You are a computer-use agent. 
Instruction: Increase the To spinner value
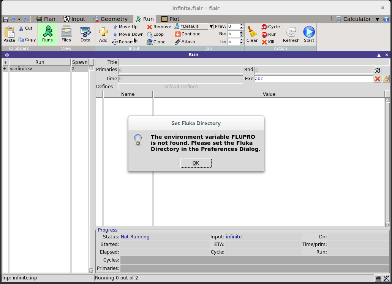coord(242,40)
